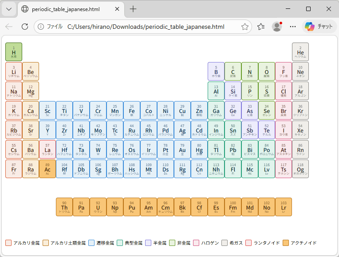
Task: Select the Gold (Au) element cell
Action: click(x=182, y=149)
